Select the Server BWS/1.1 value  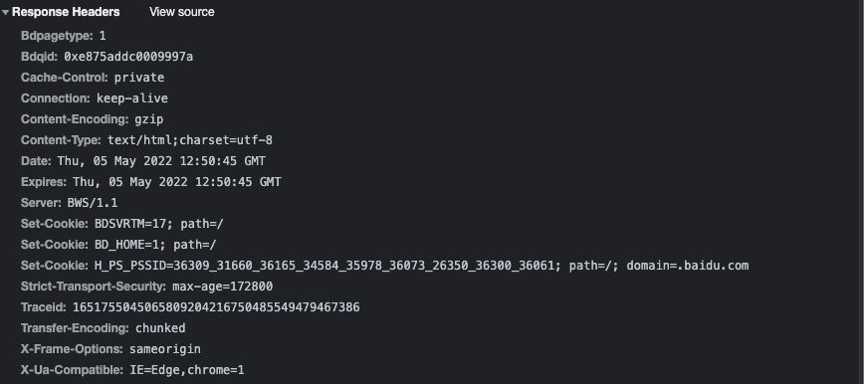(93, 203)
